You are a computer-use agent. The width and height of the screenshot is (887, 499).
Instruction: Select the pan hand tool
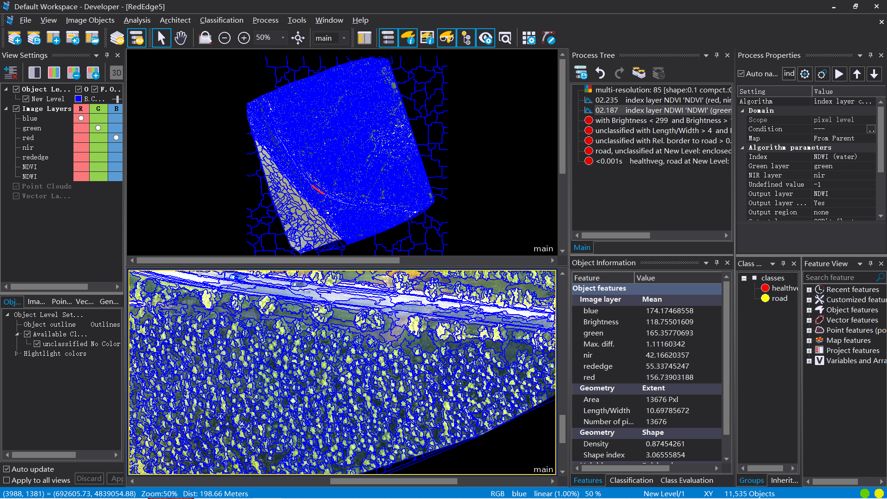click(x=181, y=38)
